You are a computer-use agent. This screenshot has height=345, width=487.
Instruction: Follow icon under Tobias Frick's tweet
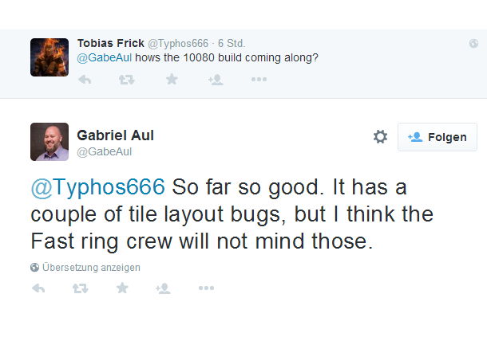pyautogui.click(x=216, y=80)
